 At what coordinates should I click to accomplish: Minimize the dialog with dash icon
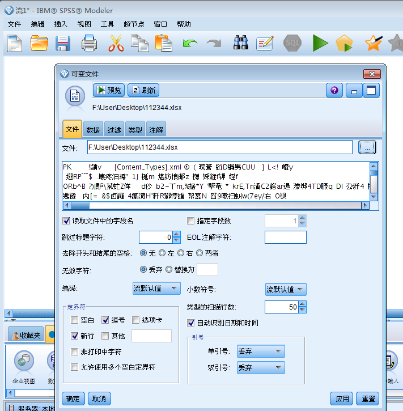pyautogui.click(x=354, y=91)
